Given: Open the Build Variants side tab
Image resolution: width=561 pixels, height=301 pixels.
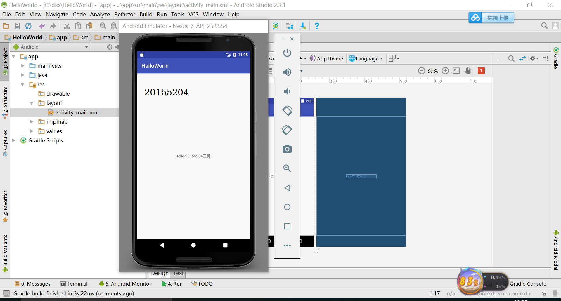Looking at the screenshot, I should (5, 253).
